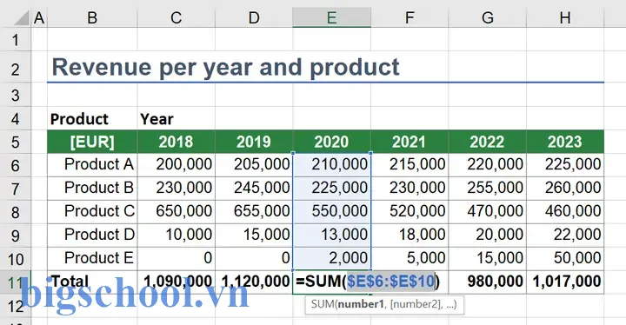The height and width of the screenshot is (325, 626).
Task: Click cell with value 200,000
Action: click(176, 164)
